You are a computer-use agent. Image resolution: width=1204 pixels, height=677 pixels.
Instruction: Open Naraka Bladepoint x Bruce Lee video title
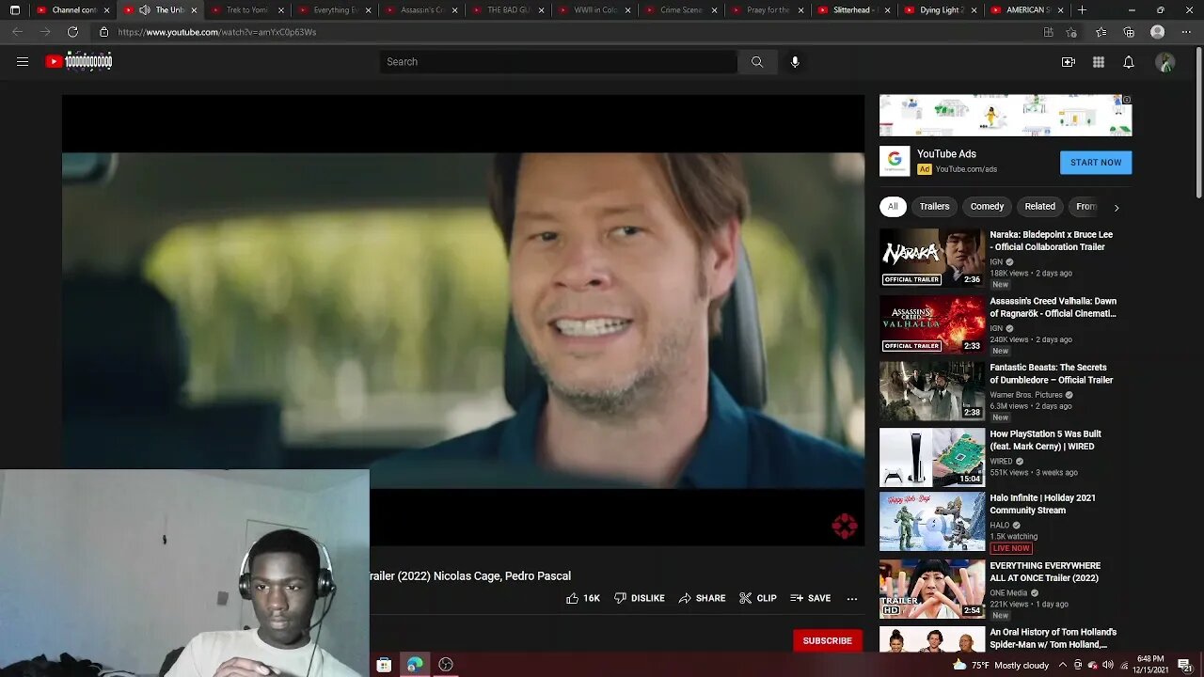1051,241
